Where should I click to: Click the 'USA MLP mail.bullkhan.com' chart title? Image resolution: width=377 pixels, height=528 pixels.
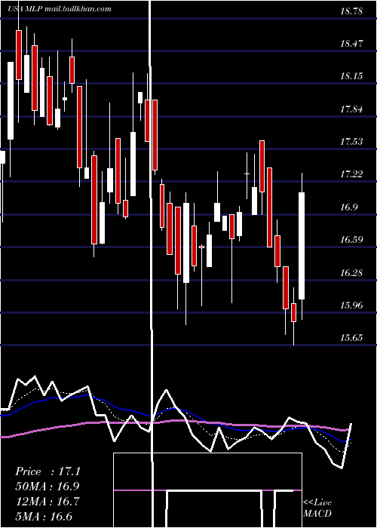click(60, 9)
